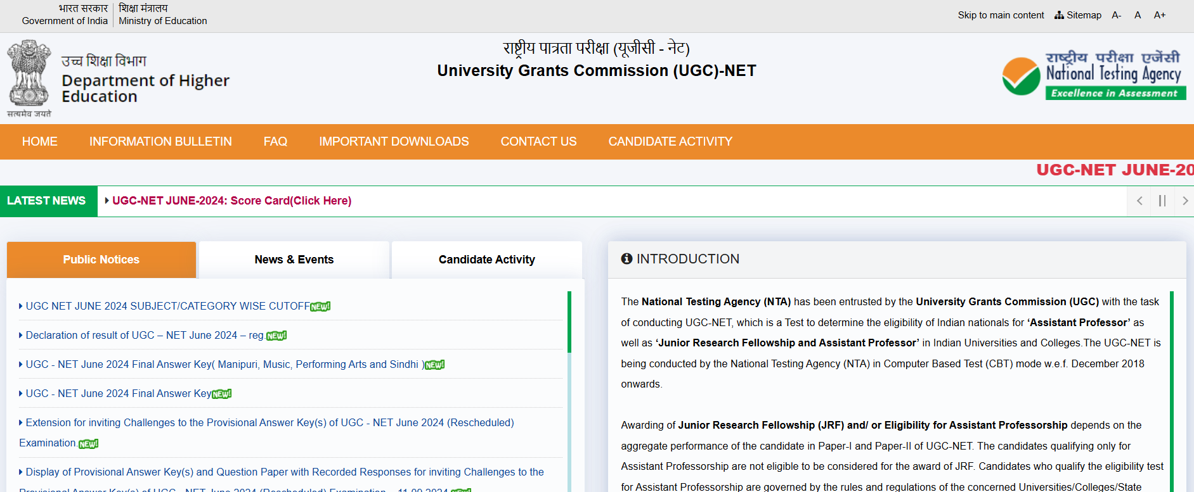Click the National Testing Agency logo

coord(1094,75)
